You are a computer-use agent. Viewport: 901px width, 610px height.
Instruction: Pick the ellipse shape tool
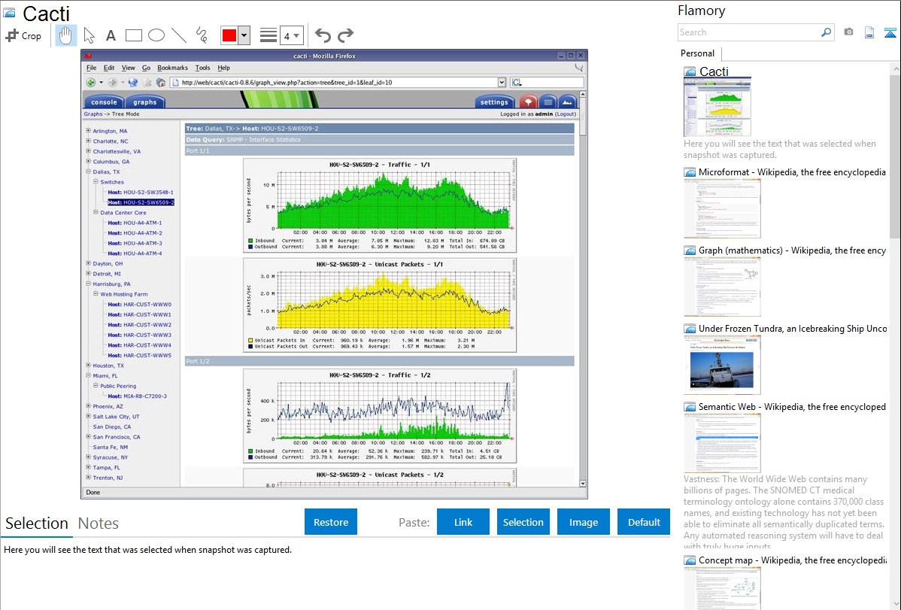tap(156, 35)
